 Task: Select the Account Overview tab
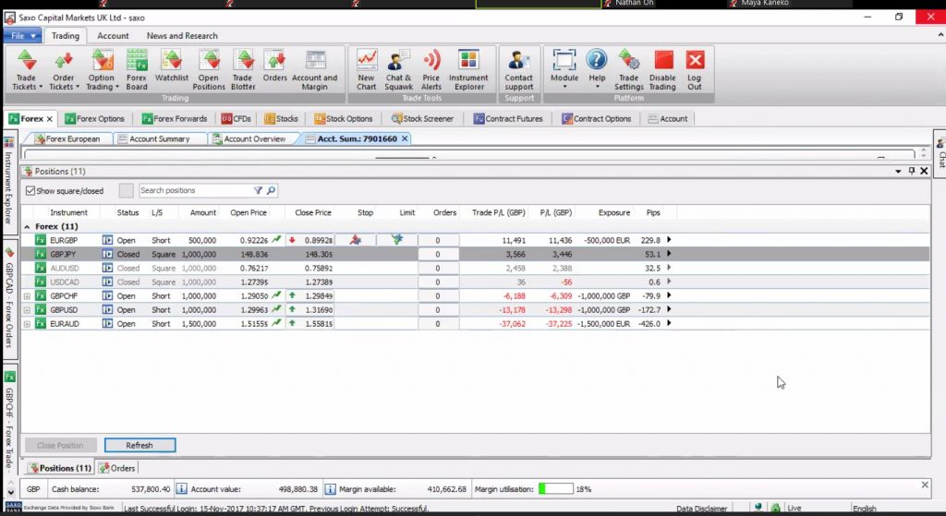point(249,138)
